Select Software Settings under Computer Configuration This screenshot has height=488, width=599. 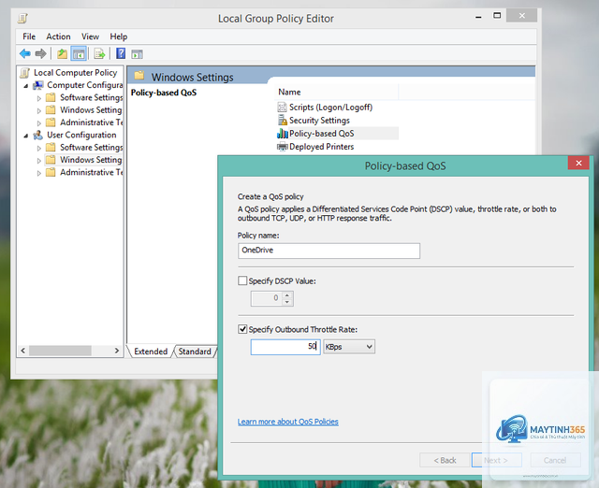pyautogui.click(x=92, y=97)
